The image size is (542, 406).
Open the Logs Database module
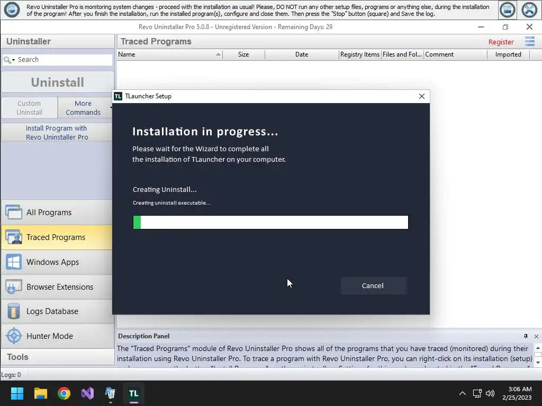pos(57,311)
